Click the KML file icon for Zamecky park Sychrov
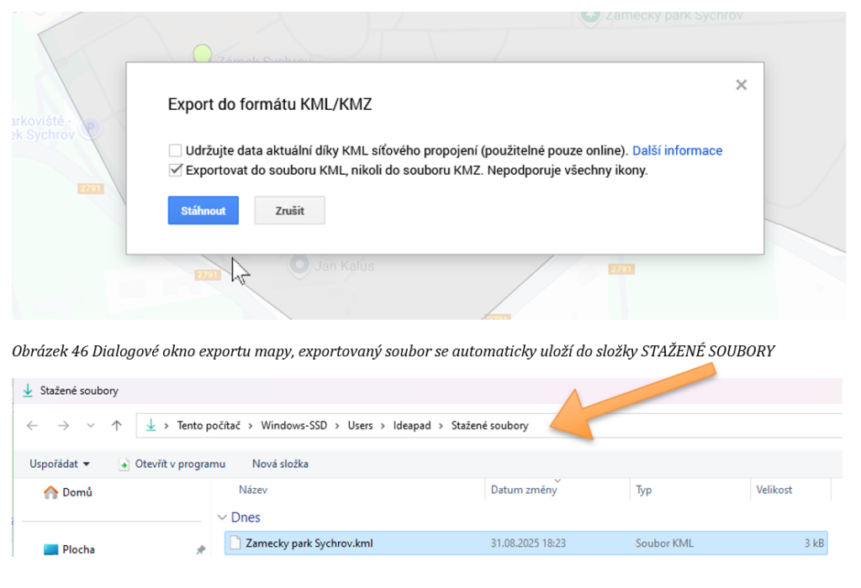This screenshot has height=588, width=861. tap(235, 543)
